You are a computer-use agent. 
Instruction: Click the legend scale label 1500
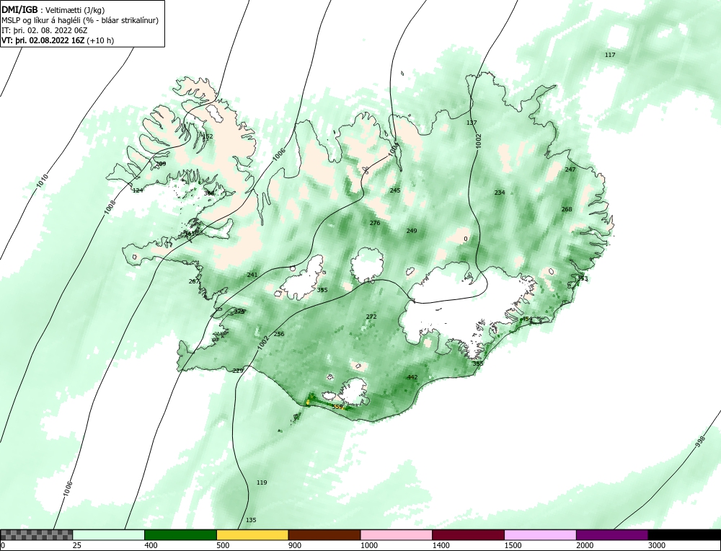point(513,545)
